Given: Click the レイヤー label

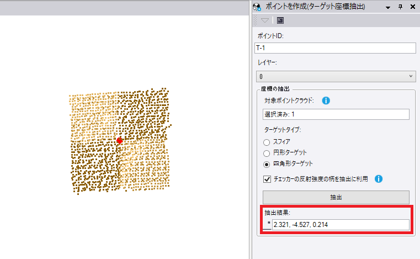Looking at the screenshot, I should point(267,63).
